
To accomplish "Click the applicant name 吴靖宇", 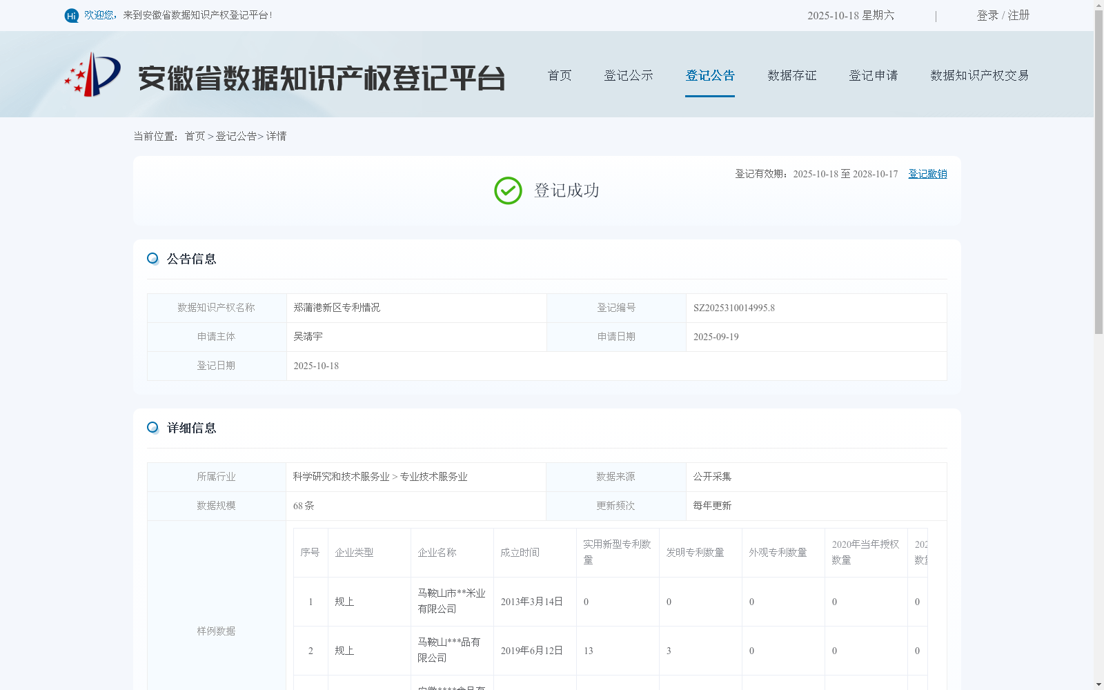I will pos(308,337).
